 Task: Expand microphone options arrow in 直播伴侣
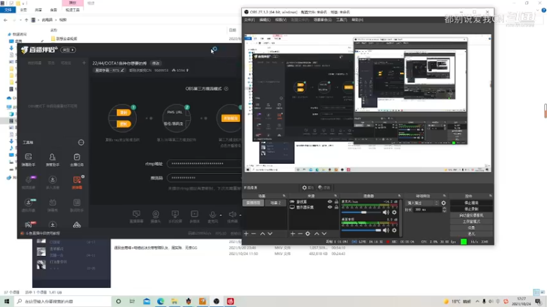coord(220,215)
